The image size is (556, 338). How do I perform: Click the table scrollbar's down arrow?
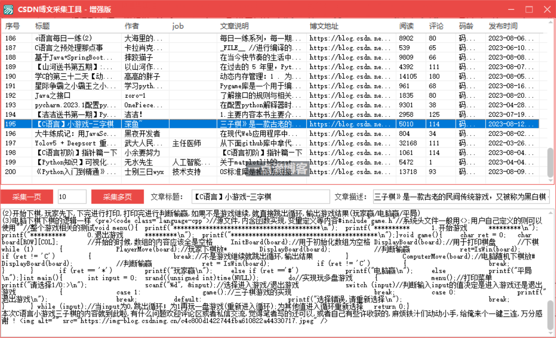point(551,181)
